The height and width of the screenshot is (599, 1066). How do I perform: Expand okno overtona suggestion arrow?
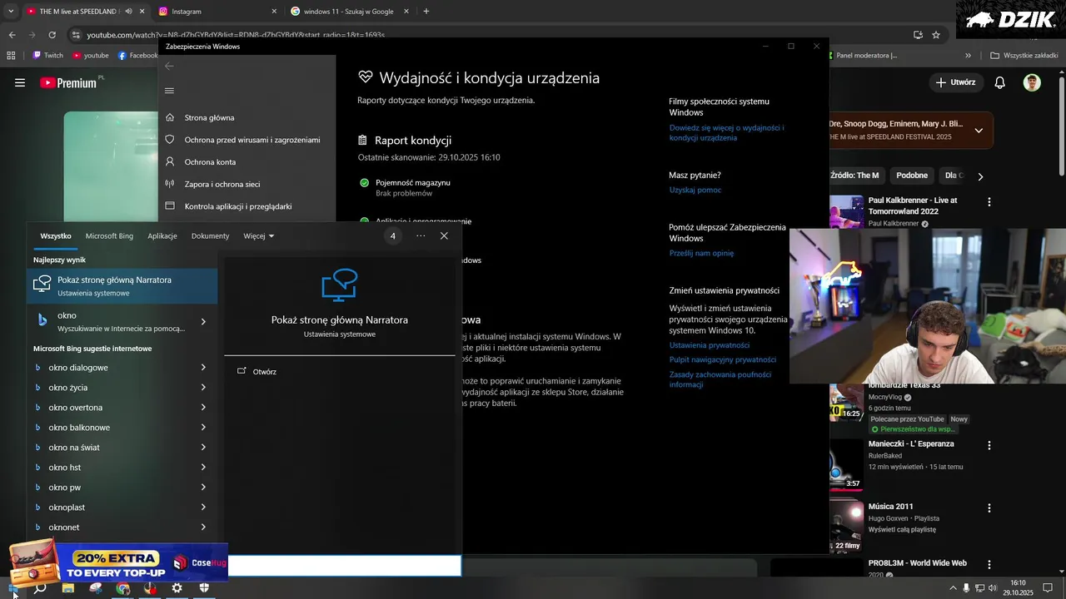click(x=203, y=408)
